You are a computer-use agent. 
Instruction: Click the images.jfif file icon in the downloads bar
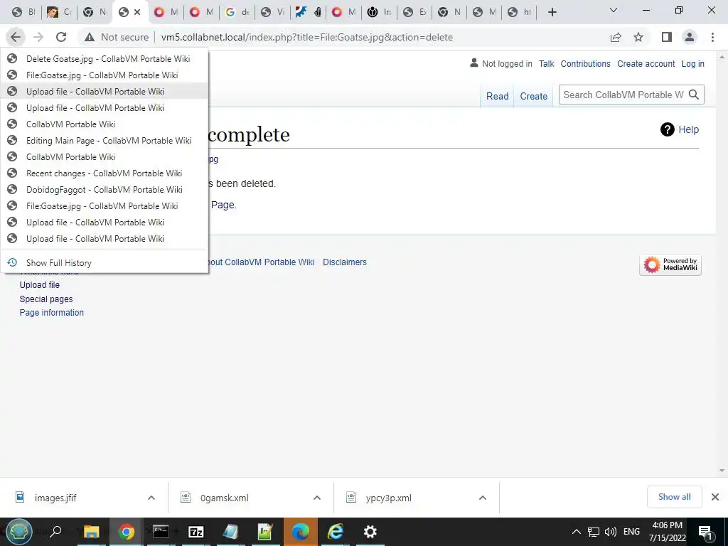[20, 497]
